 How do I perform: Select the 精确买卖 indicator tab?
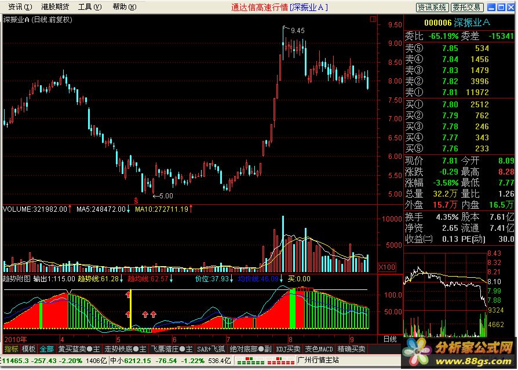tap(351, 349)
